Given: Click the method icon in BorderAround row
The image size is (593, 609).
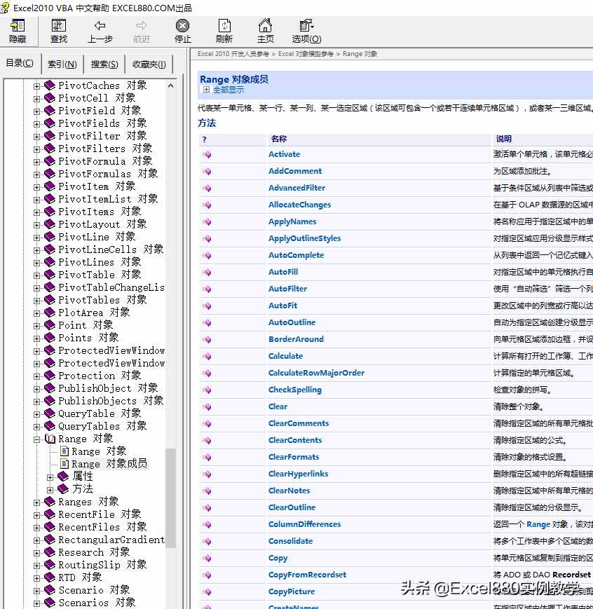Looking at the screenshot, I should click(207, 339).
